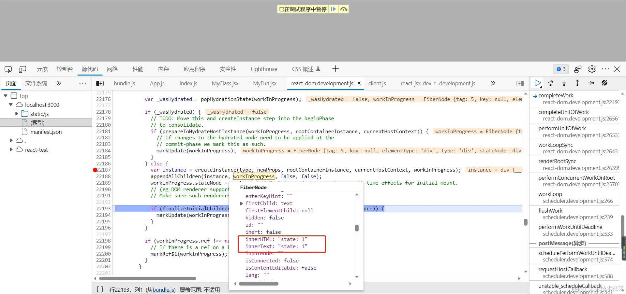Screen dimensions: 626x294
Task: Open navigator pane three-dot menu
Action: [83, 83]
